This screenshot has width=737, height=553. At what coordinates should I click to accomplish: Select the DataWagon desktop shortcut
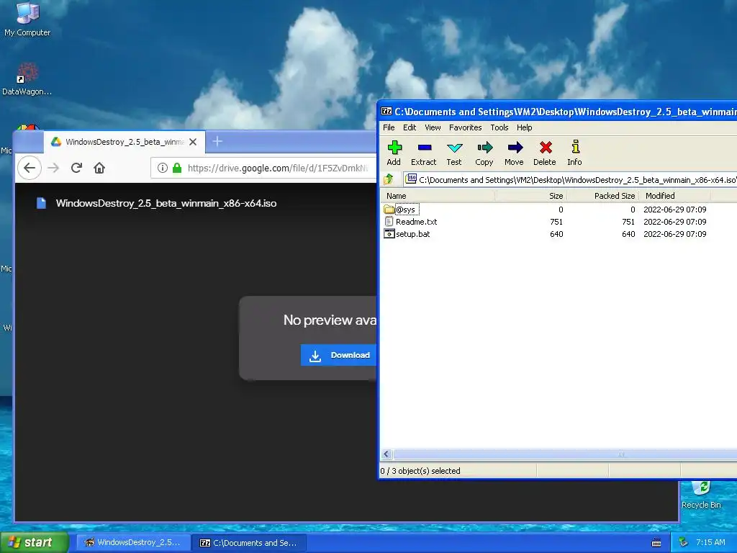(x=27, y=79)
